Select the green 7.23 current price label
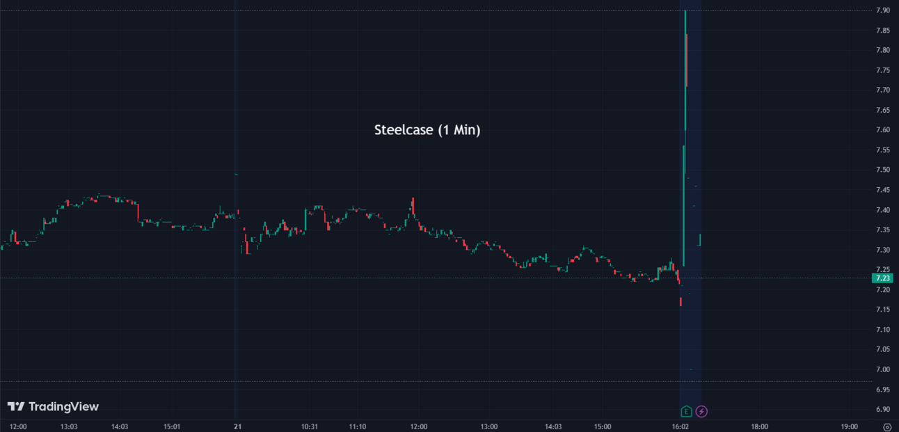This screenshot has width=899, height=432. pyautogui.click(x=884, y=278)
